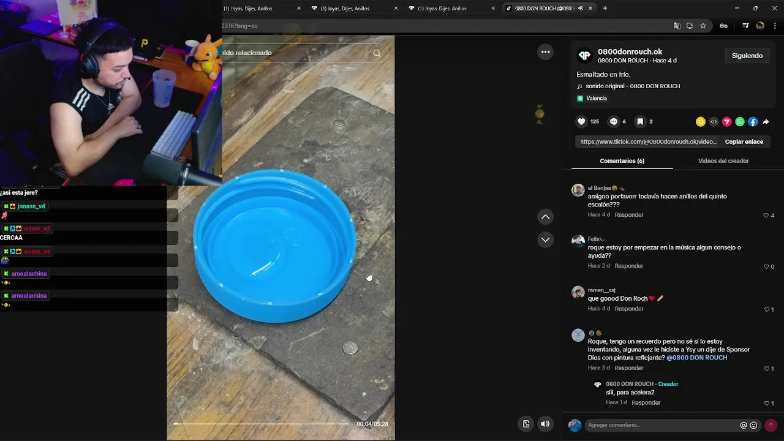Open the 0800donrouch.ok profile avatar
Screen dimensions: 784x441
click(x=585, y=56)
